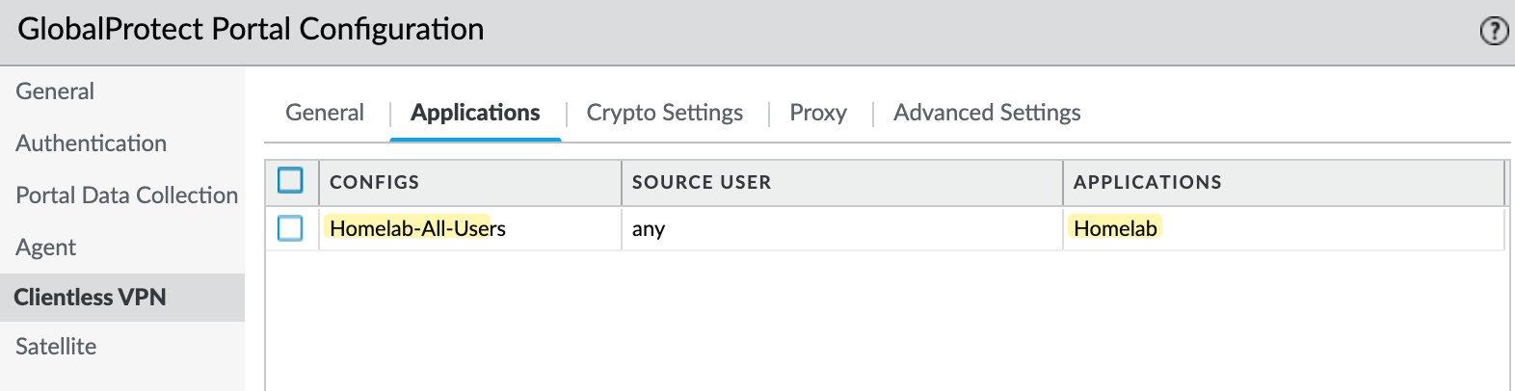The height and width of the screenshot is (391, 1515).
Task: Open the Crypto Settings tab
Action: tap(665, 113)
